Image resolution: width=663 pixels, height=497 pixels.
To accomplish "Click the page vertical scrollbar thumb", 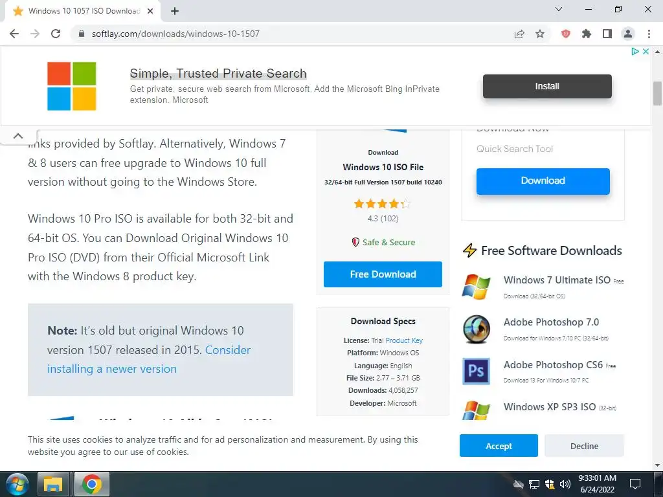I will pyautogui.click(x=657, y=93).
